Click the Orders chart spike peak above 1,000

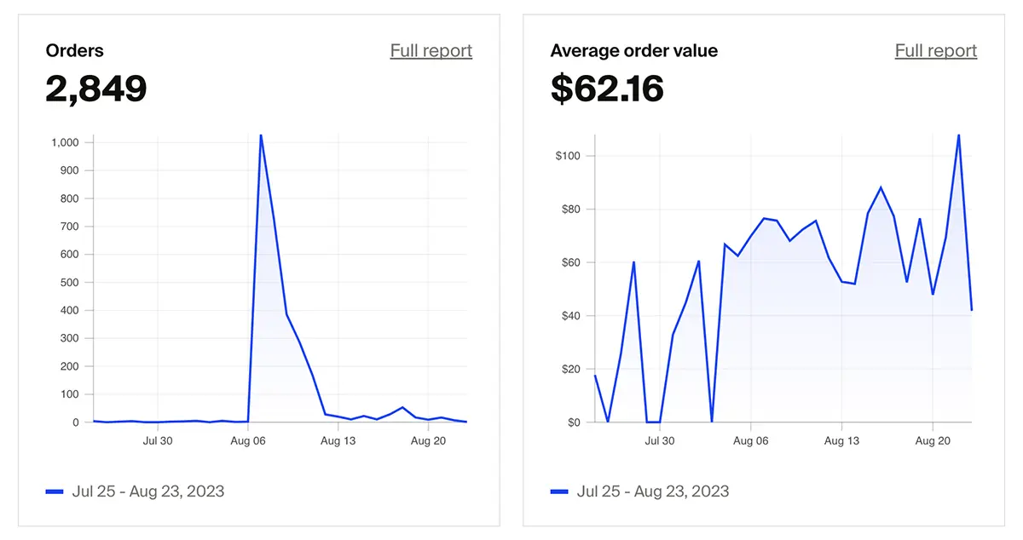(261, 135)
